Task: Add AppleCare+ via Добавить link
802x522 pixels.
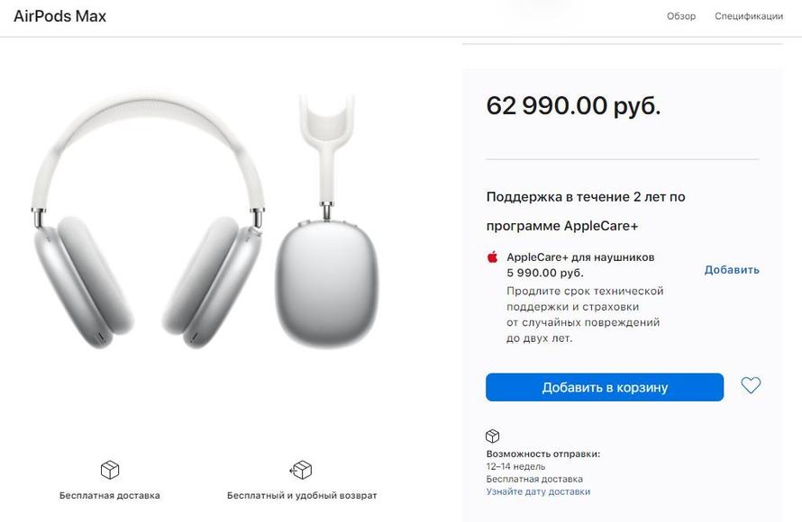Action: (x=732, y=270)
